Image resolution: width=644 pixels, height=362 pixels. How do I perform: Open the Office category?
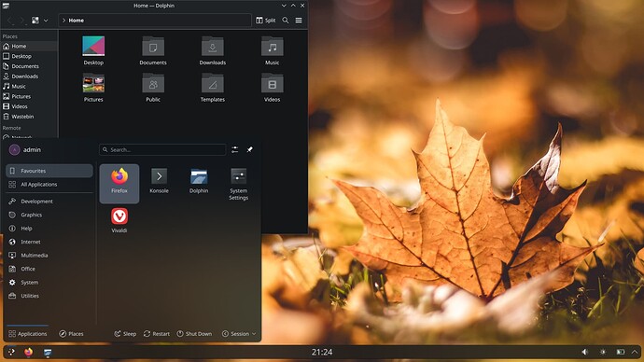click(x=49, y=269)
